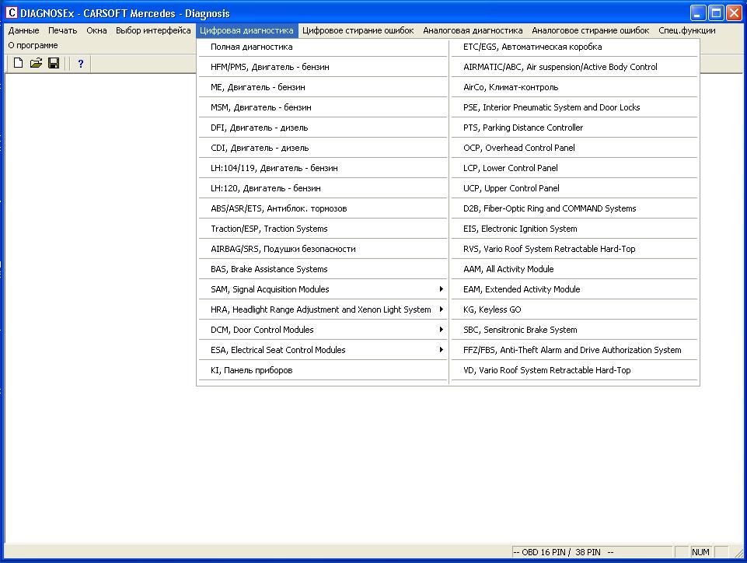Minimize the DIAGNOSEx window

pos(698,13)
